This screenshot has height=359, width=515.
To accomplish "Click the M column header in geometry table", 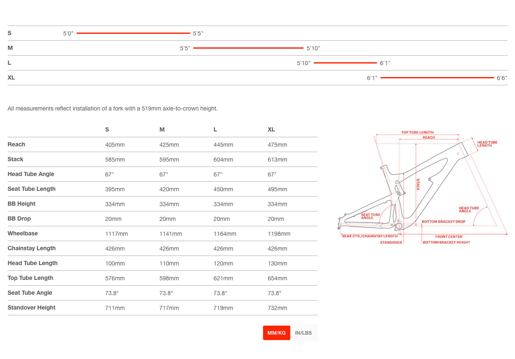I will point(162,129).
